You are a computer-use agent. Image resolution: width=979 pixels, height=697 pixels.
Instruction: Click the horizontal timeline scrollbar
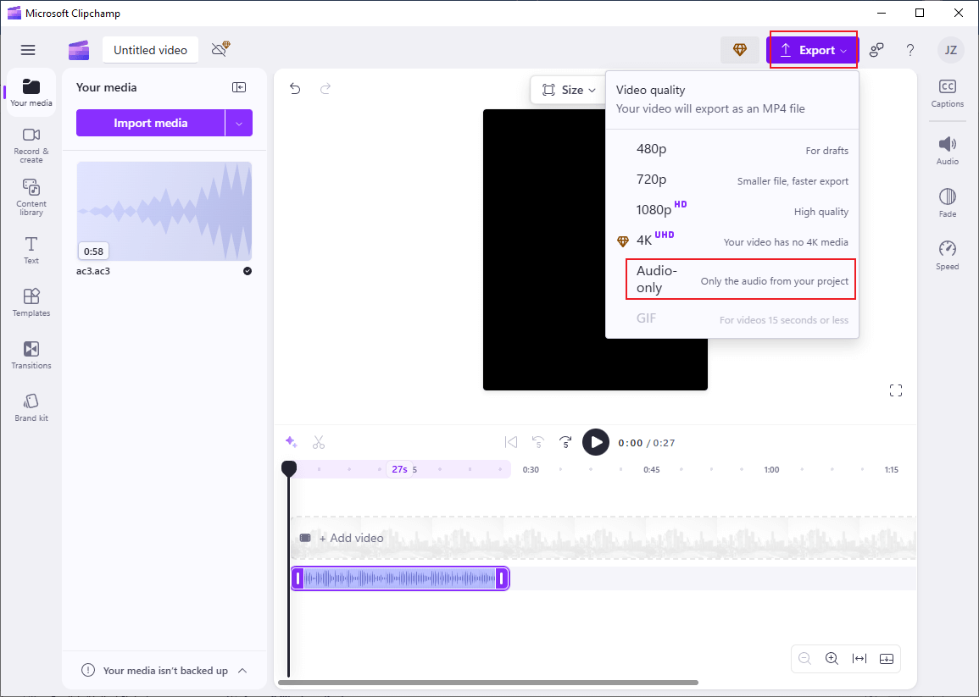487,683
